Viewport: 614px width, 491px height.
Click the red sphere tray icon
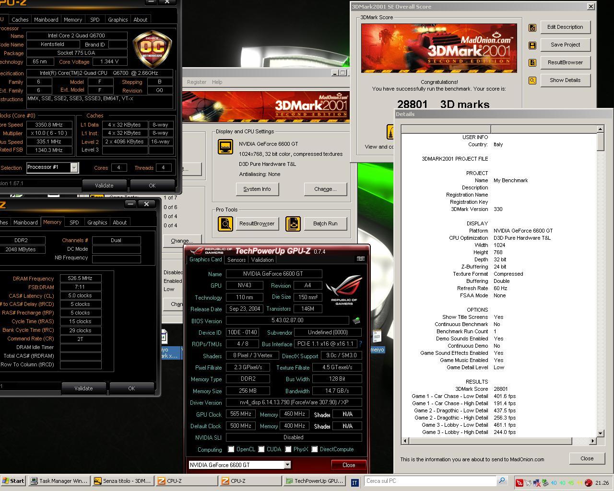pos(589,483)
